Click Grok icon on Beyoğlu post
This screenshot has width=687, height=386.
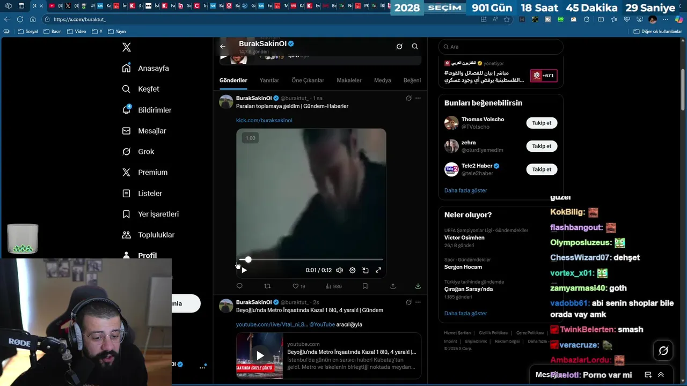pos(408,302)
